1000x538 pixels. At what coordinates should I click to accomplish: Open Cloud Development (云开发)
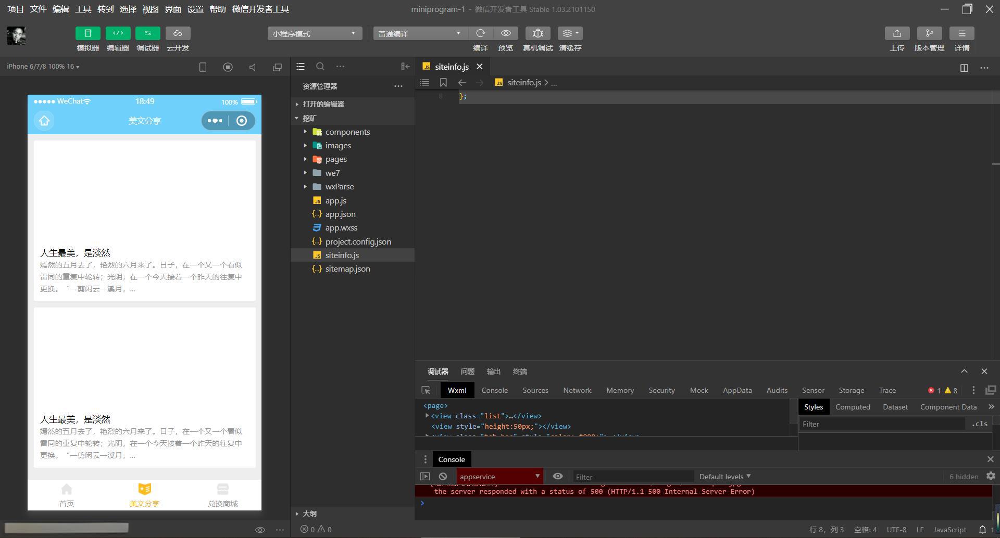(178, 33)
